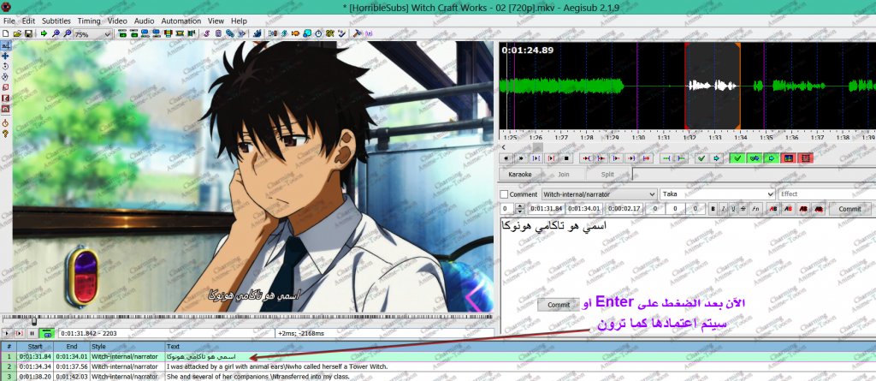Click the Bold formatting button
This screenshot has height=381, width=876.
712,208
